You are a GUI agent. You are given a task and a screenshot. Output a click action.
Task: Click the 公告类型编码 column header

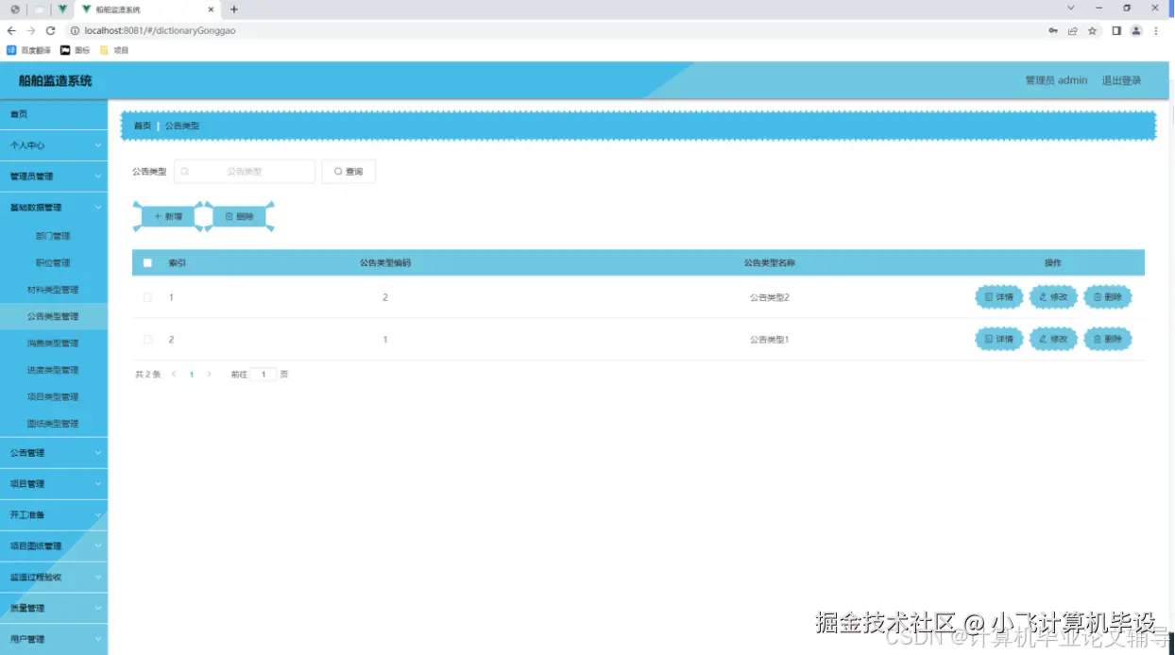tap(385, 262)
